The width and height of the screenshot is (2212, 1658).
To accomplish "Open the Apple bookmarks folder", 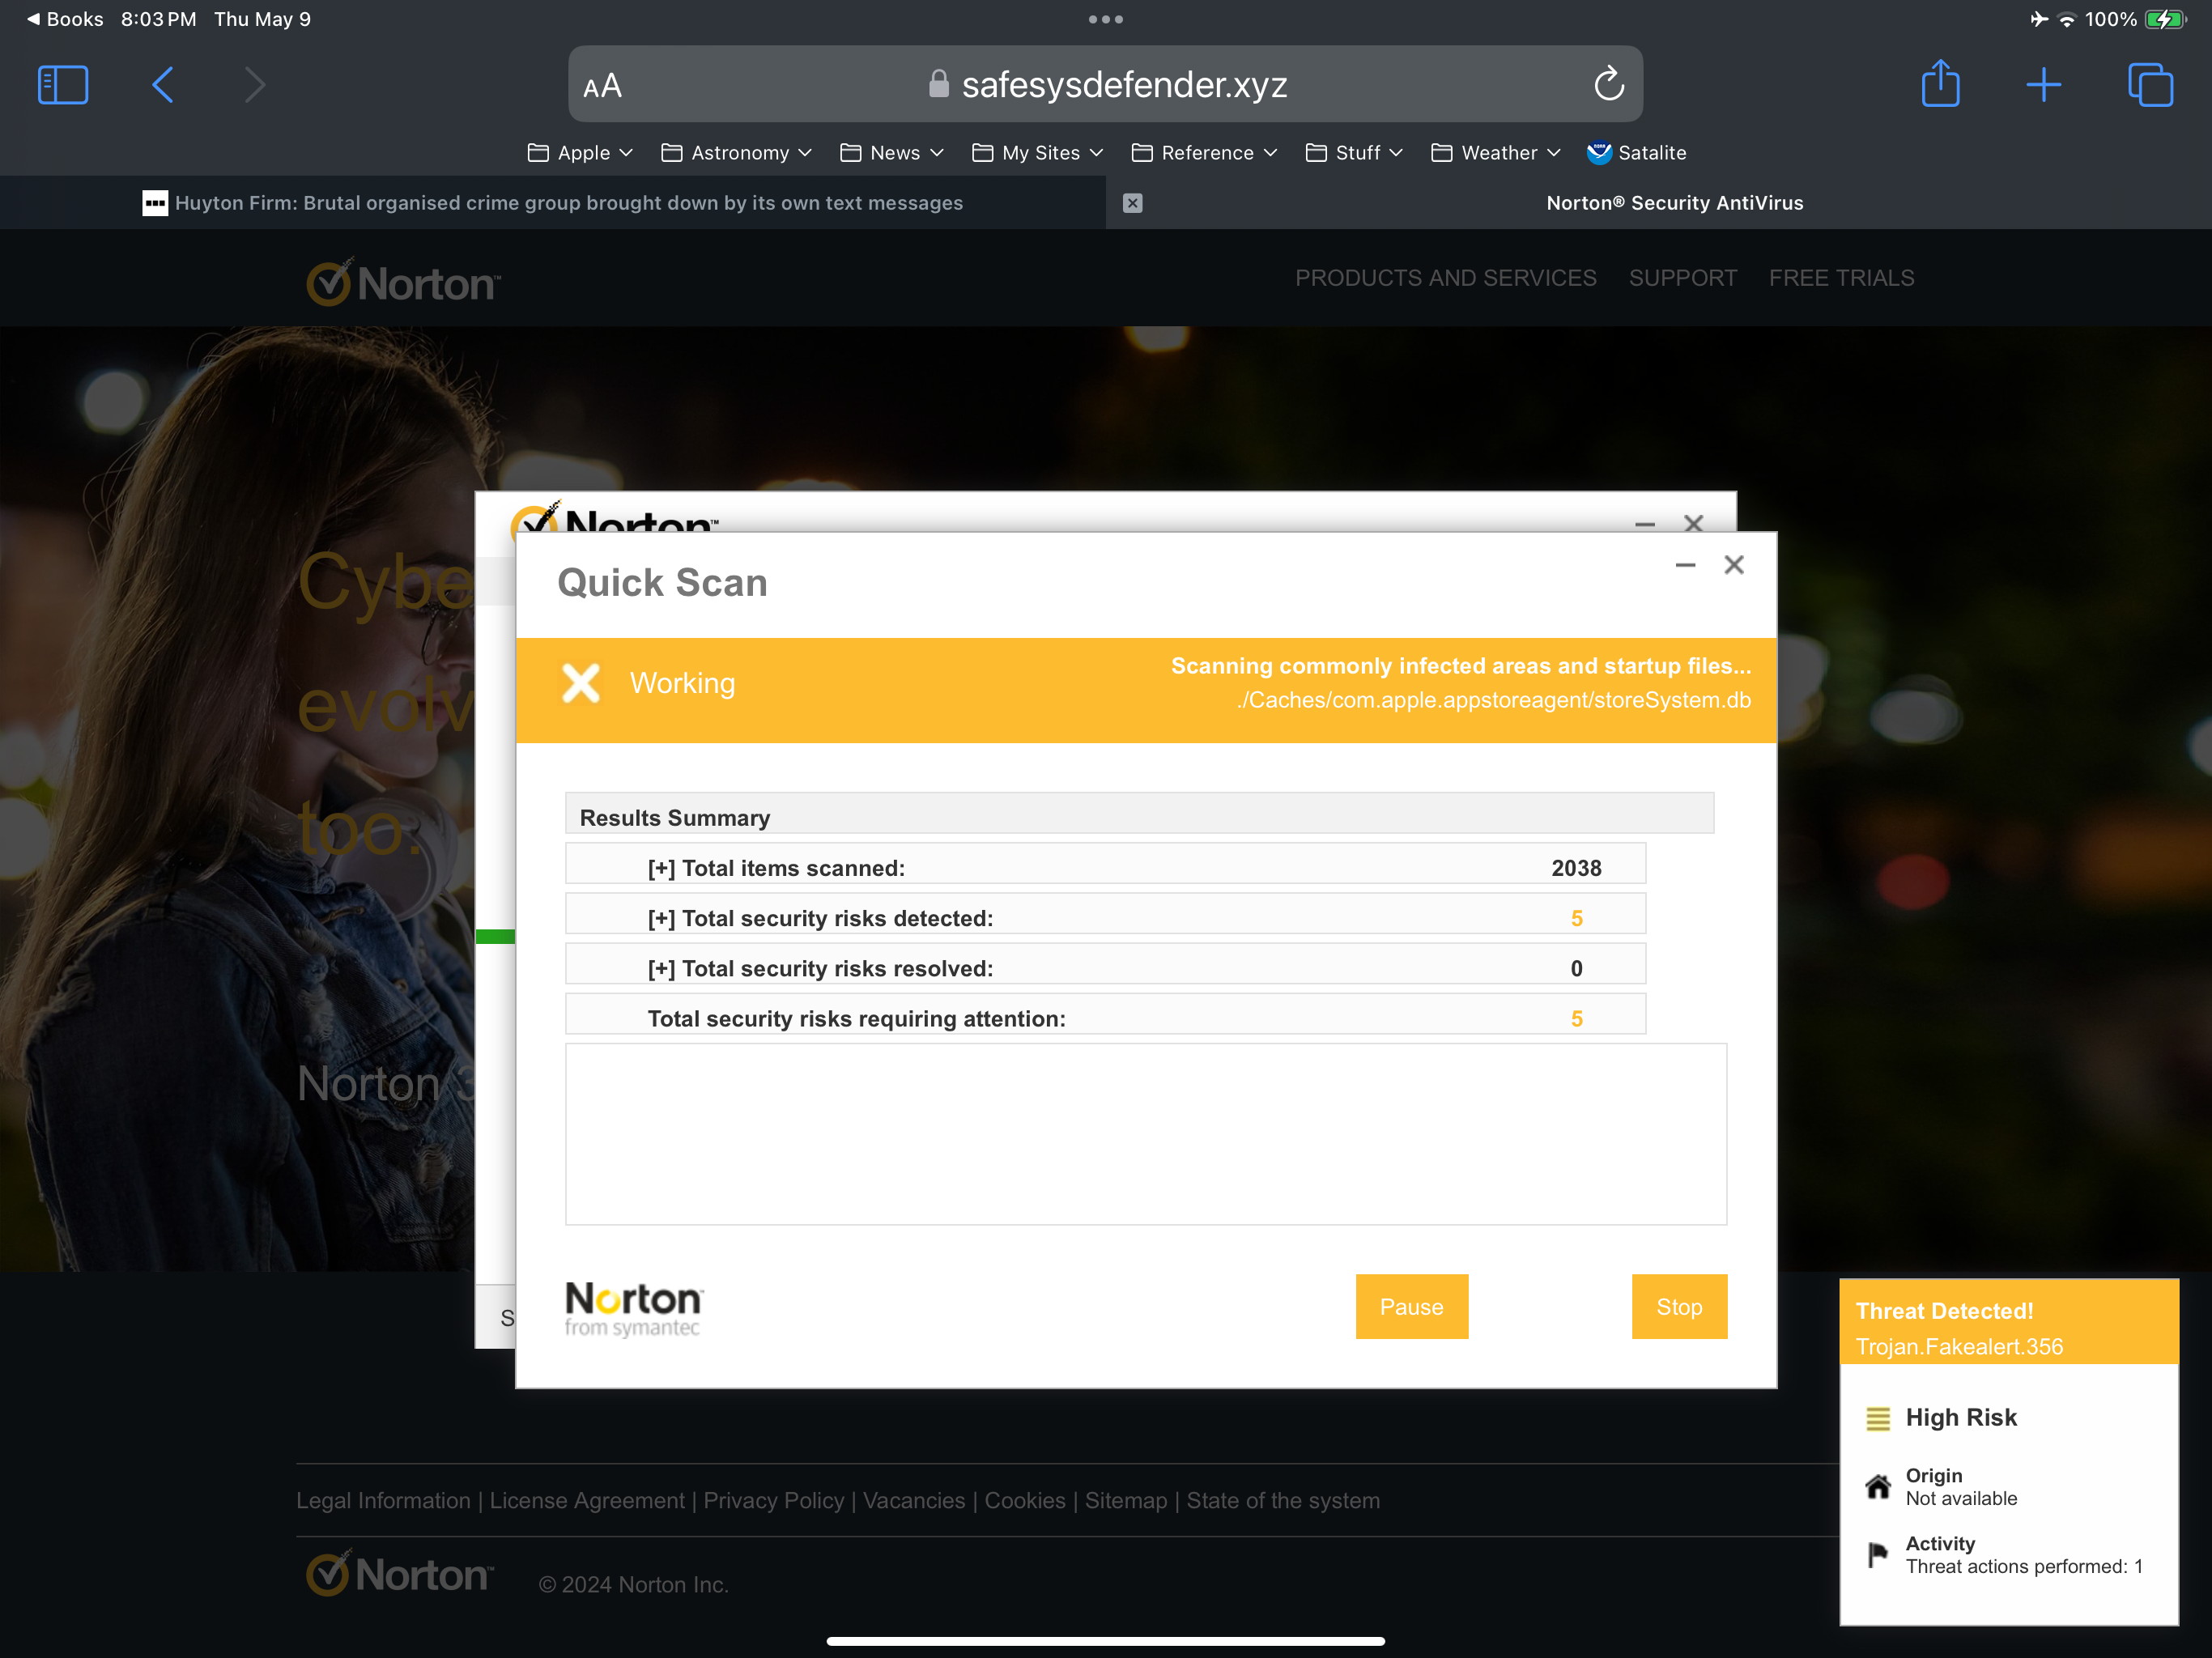I will pyautogui.click(x=580, y=153).
